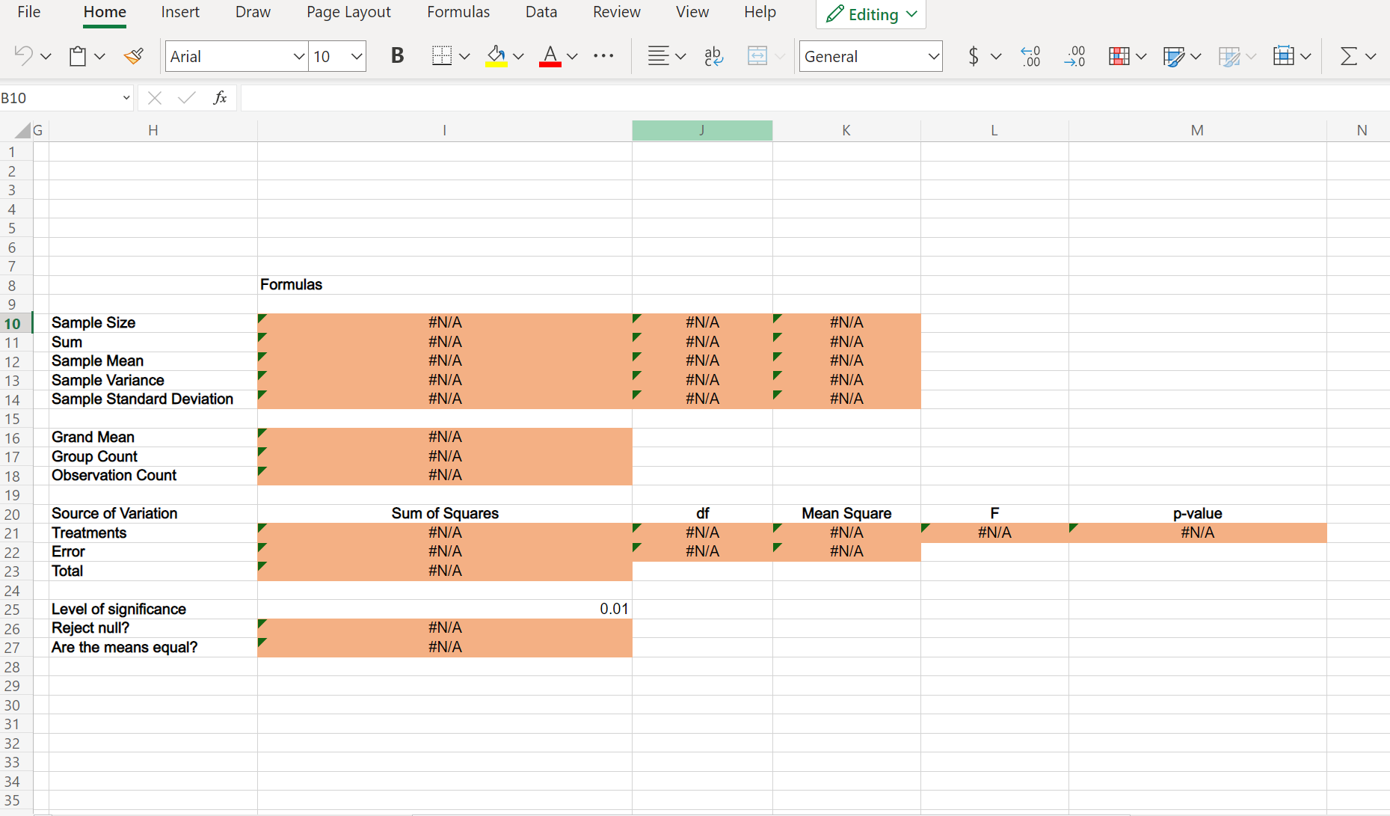Select the Sample Size label cell
The image size is (1390, 816).
[x=153, y=323]
